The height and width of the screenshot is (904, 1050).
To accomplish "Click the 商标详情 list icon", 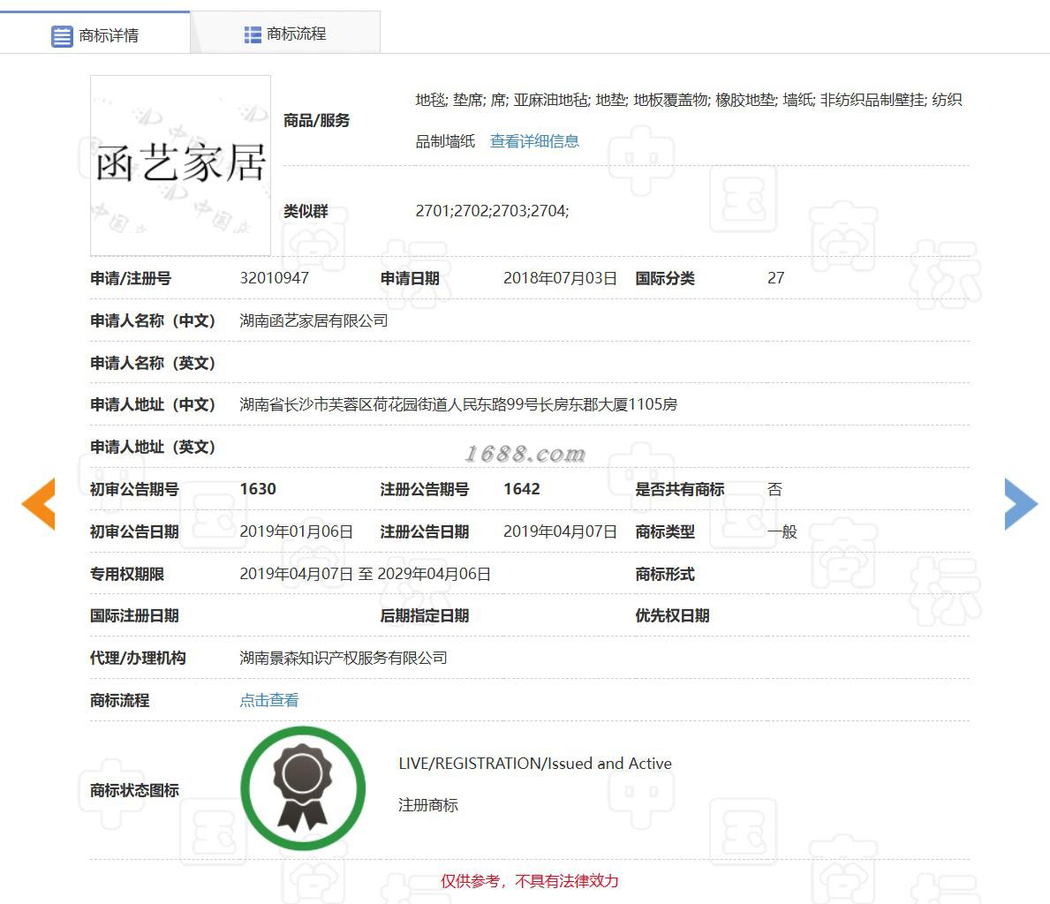I will click(x=62, y=35).
